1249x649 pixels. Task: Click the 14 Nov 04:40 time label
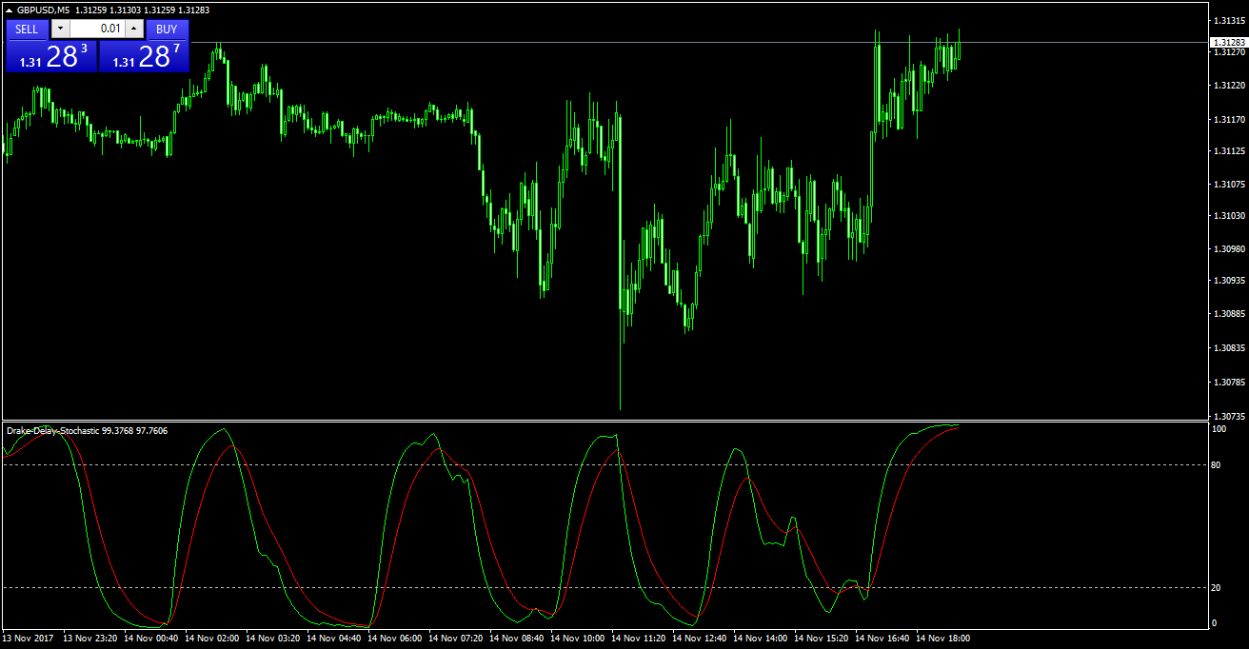click(x=334, y=639)
